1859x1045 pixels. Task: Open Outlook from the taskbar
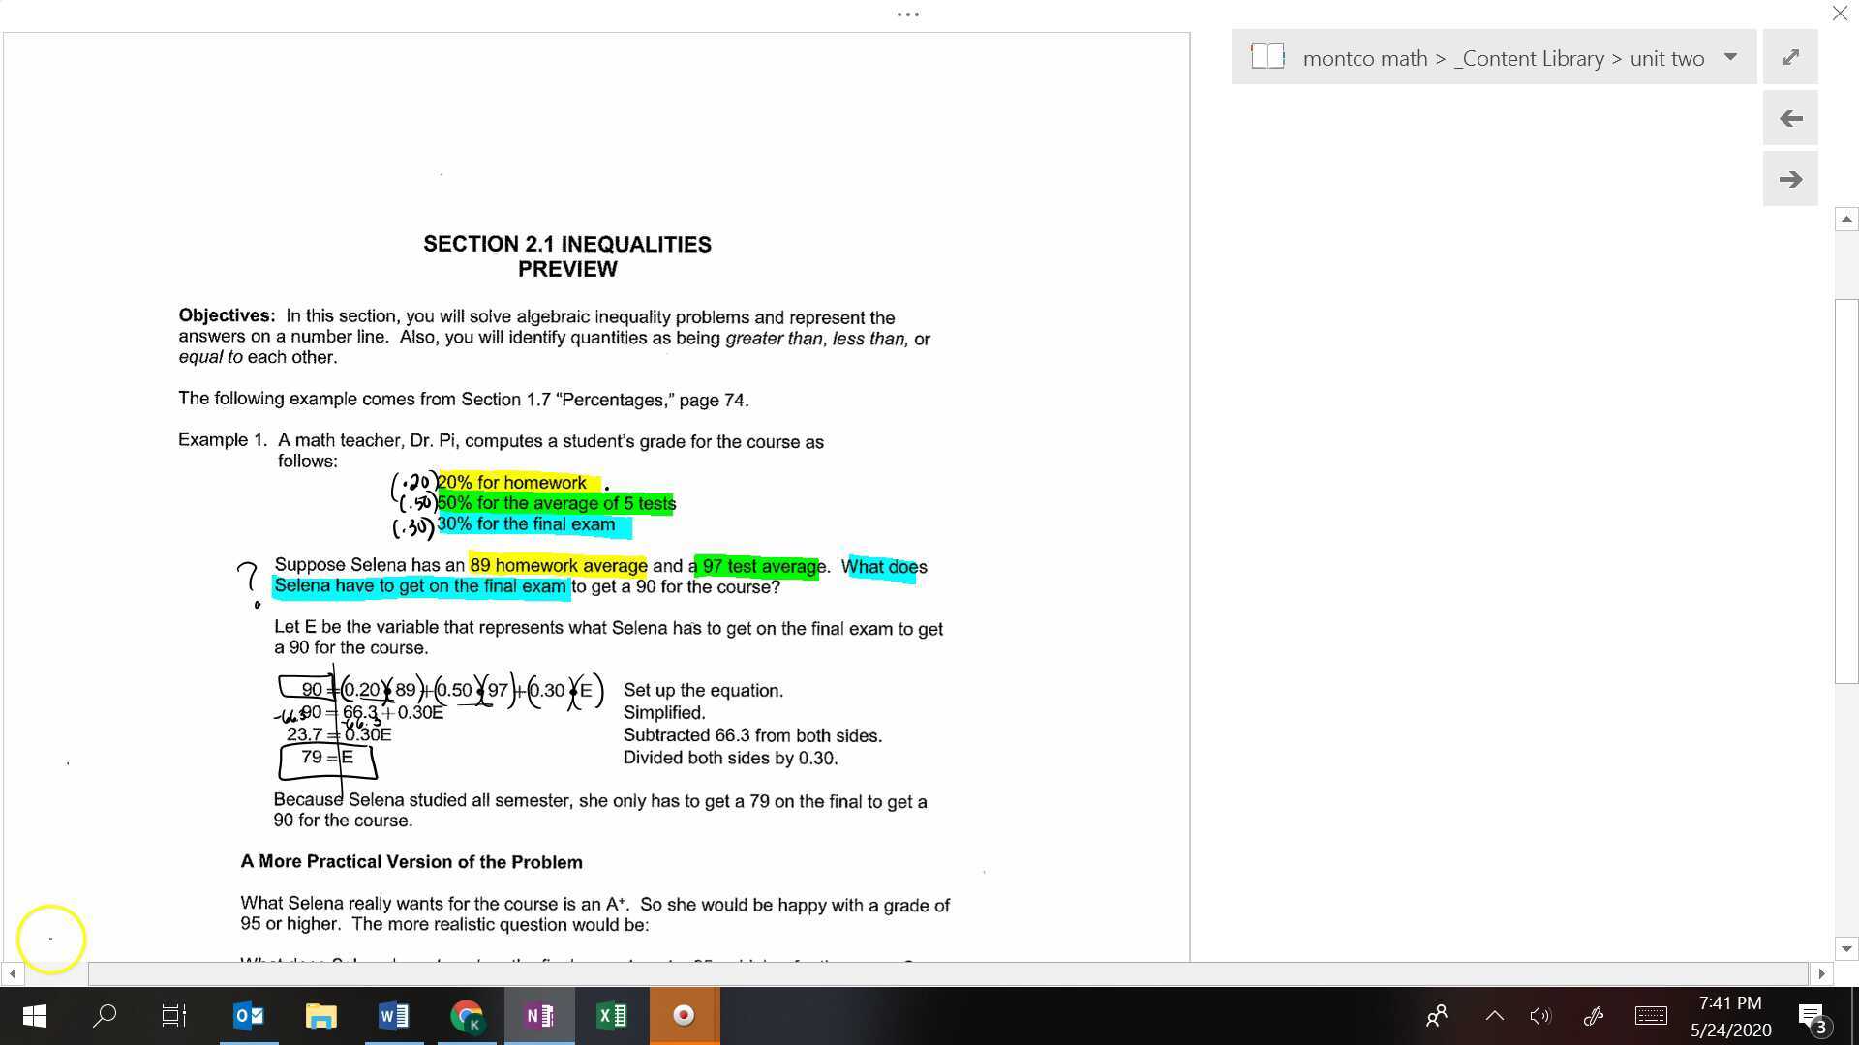[x=248, y=1015]
